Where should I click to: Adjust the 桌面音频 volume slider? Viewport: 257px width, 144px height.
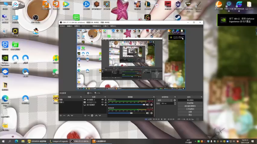click(x=127, y=113)
